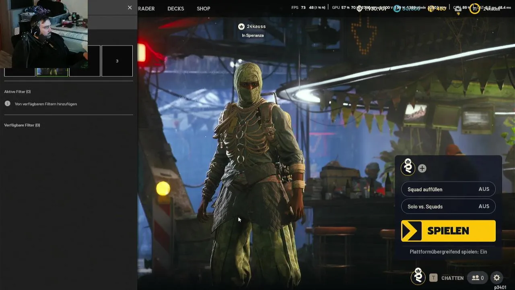
Task: Open the settings gear icon
Action: (497, 278)
